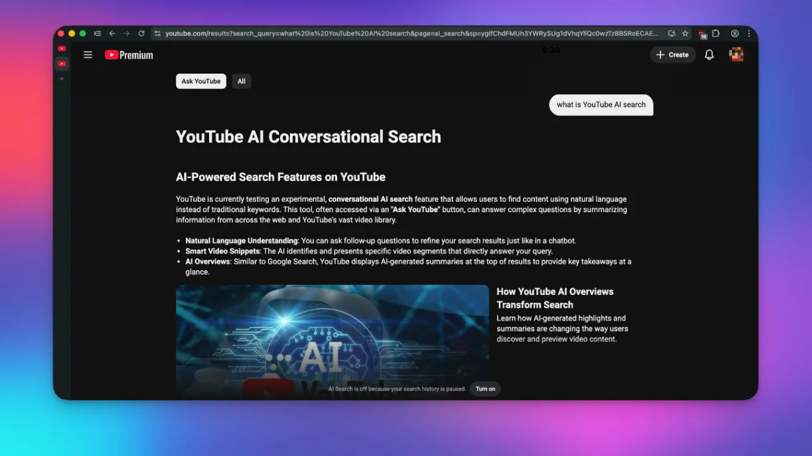The width and height of the screenshot is (812, 456).
Task: Click the "AI Search is off" notice text
Action: (x=397, y=389)
